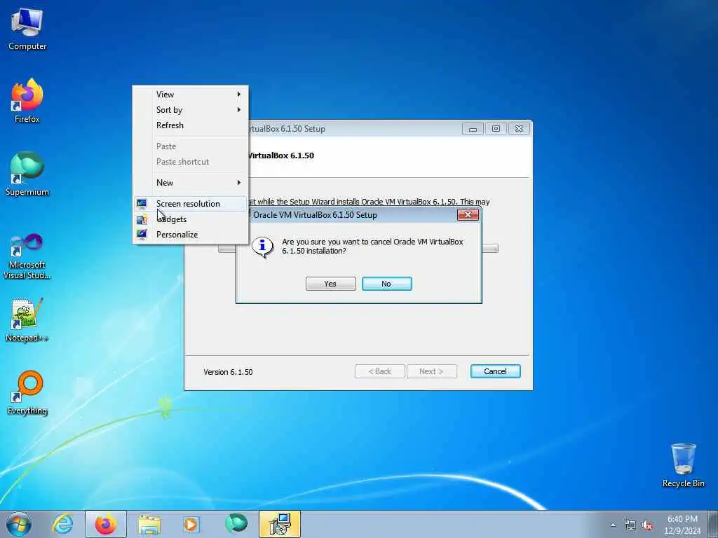This screenshot has width=718, height=538.
Task: Click the Personalize menu icon
Action: pos(142,234)
